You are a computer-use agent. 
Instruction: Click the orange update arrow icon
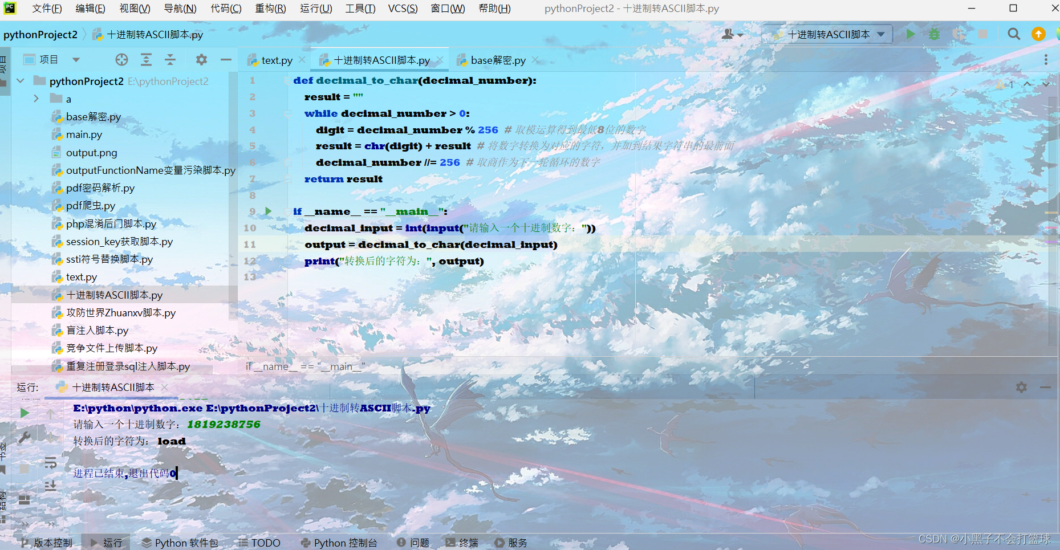pyautogui.click(x=1038, y=34)
